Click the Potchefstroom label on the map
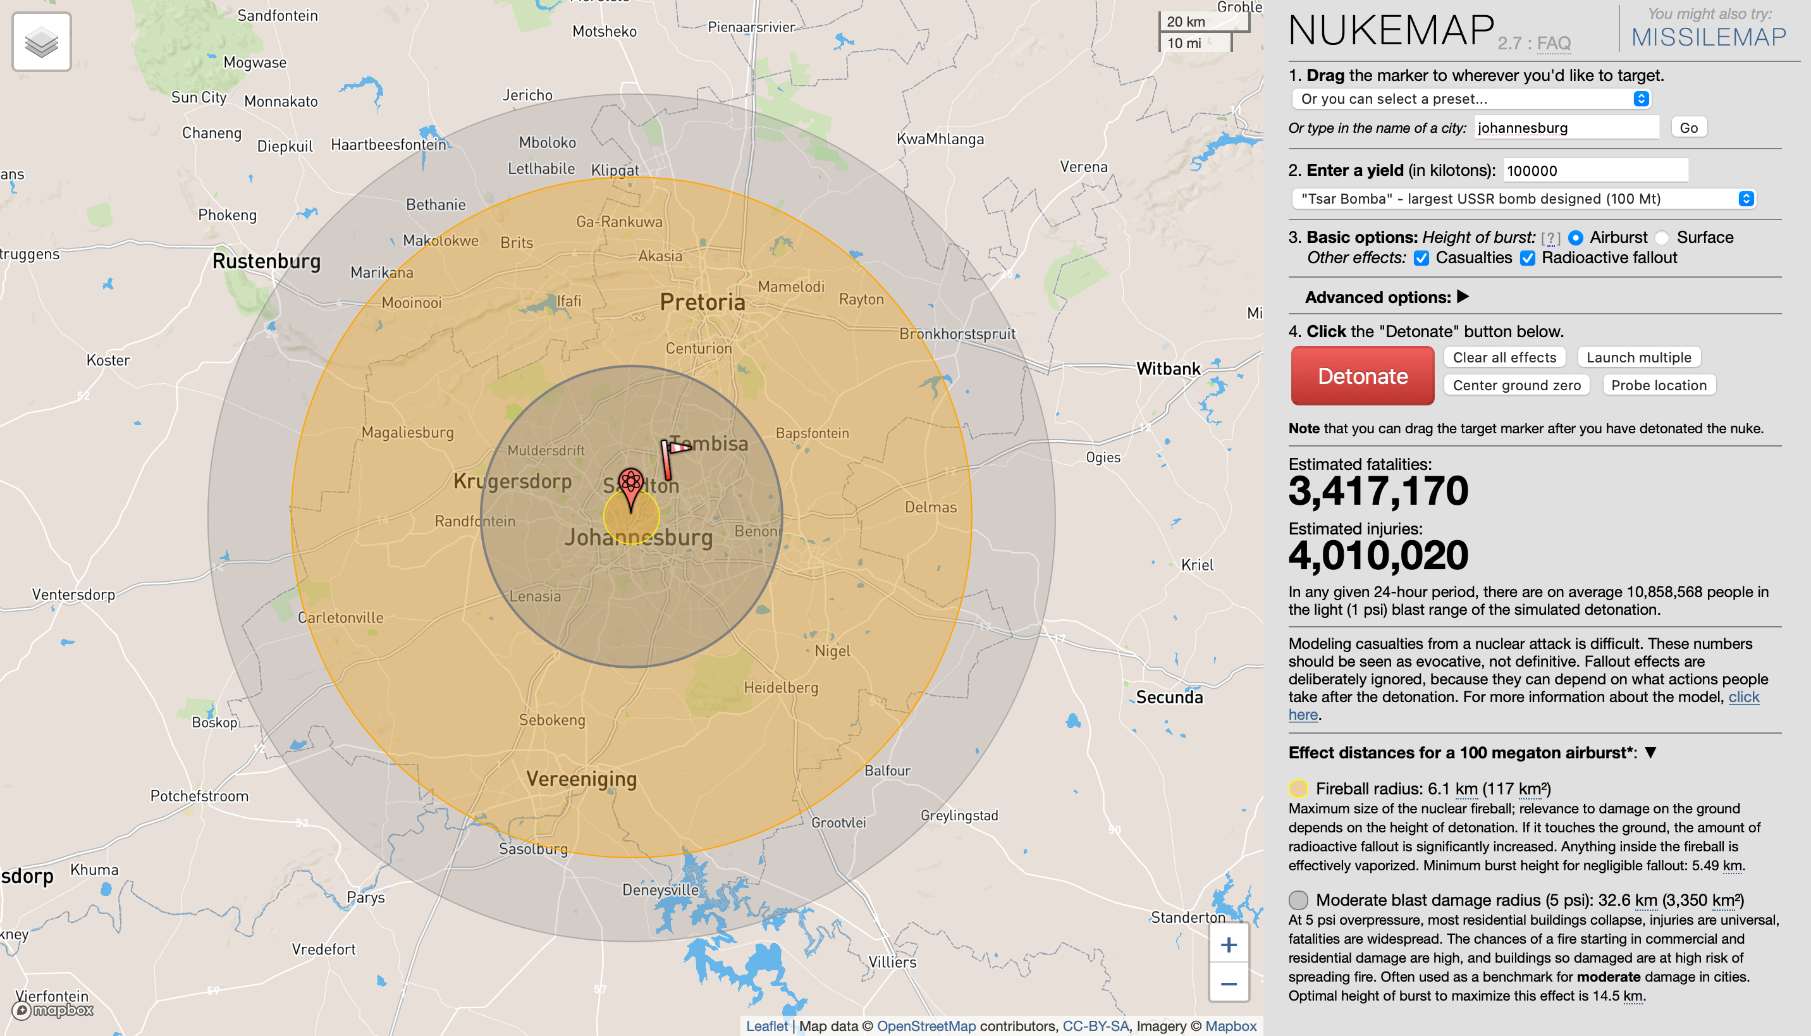 (x=199, y=796)
